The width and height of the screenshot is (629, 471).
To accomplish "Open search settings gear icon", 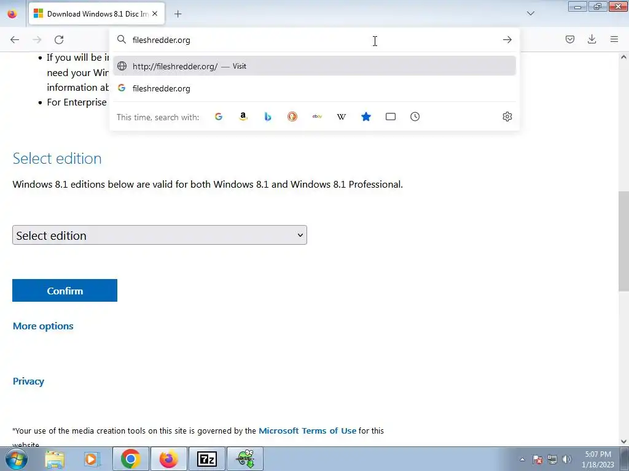I will pos(507,117).
